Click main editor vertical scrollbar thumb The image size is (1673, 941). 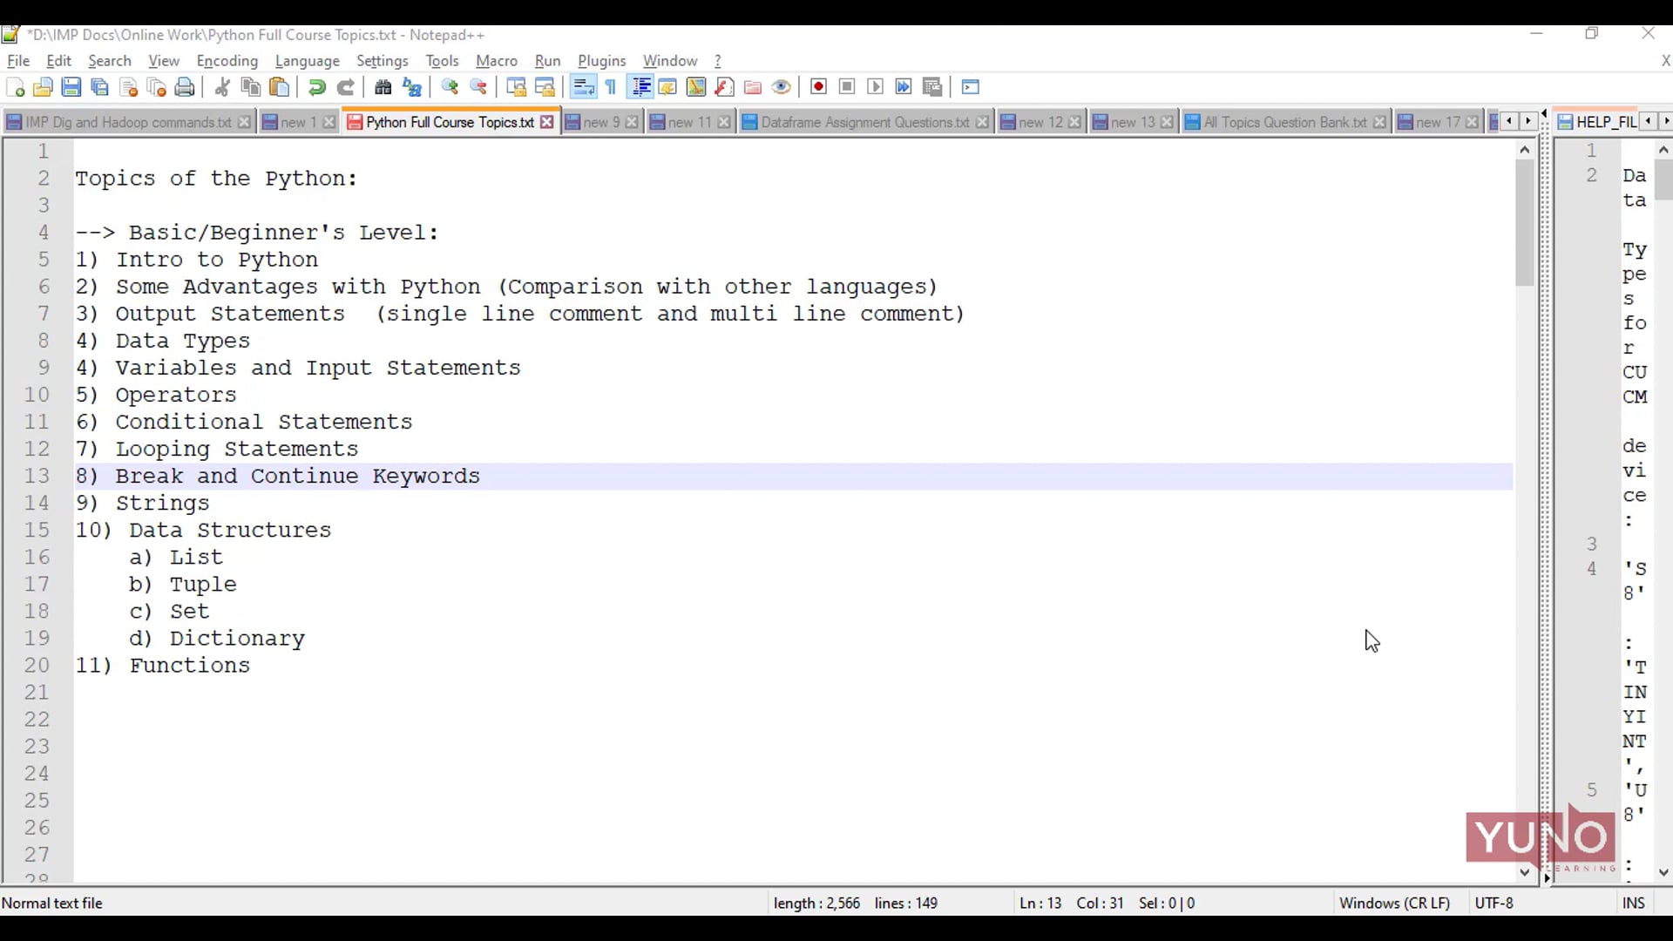pyautogui.click(x=1524, y=223)
